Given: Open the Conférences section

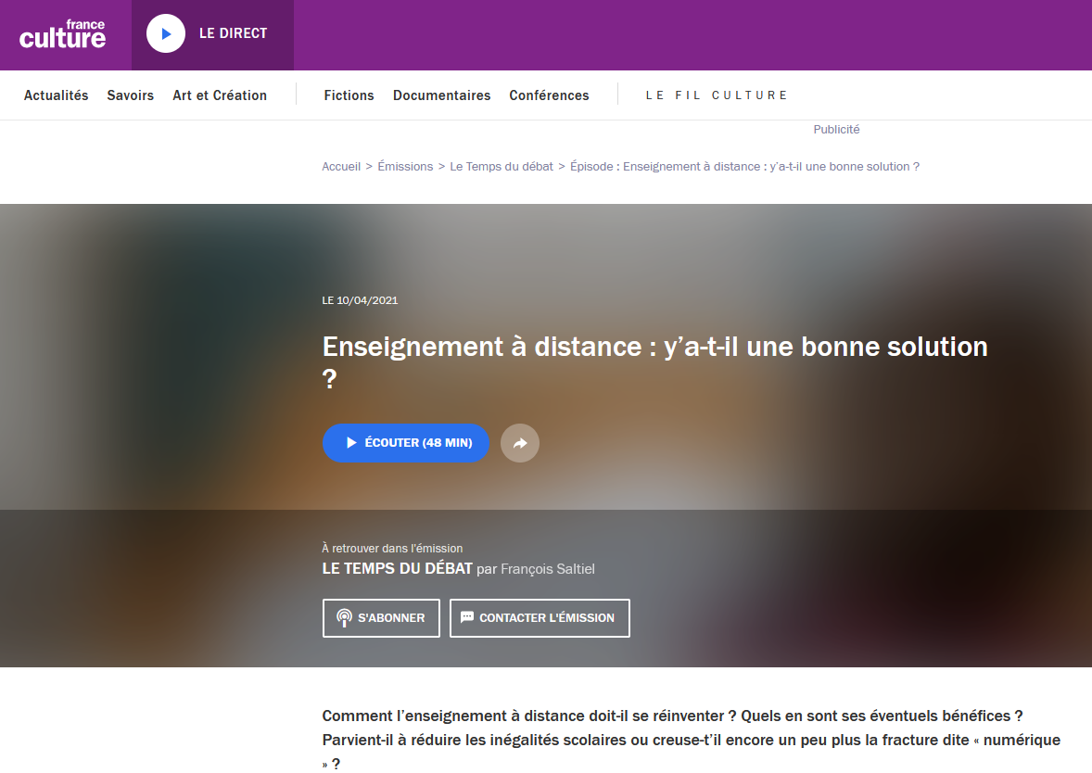Looking at the screenshot, I should click(x=549, y=95).
